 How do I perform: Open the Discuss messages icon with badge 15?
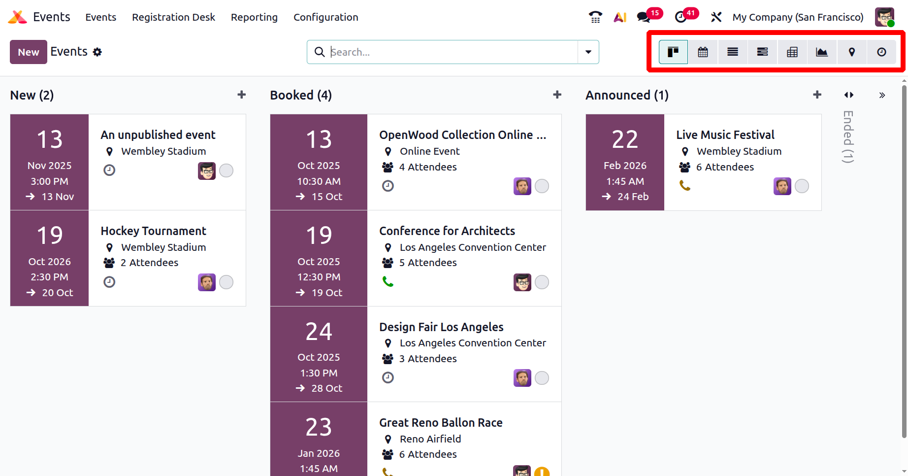pos(644,17)
